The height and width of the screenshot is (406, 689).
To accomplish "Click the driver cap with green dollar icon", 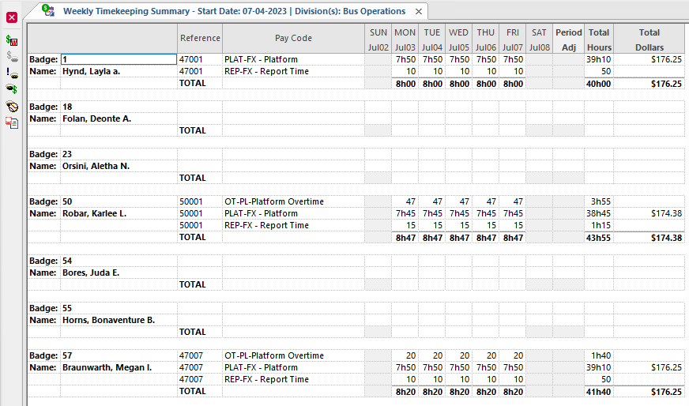I will pos(12,89).
